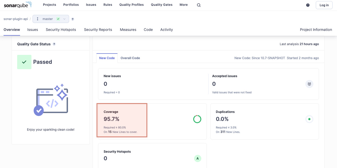Viewport: 337px width, 168px height.
Task: Open the More menu
Action: click(184, 5)
